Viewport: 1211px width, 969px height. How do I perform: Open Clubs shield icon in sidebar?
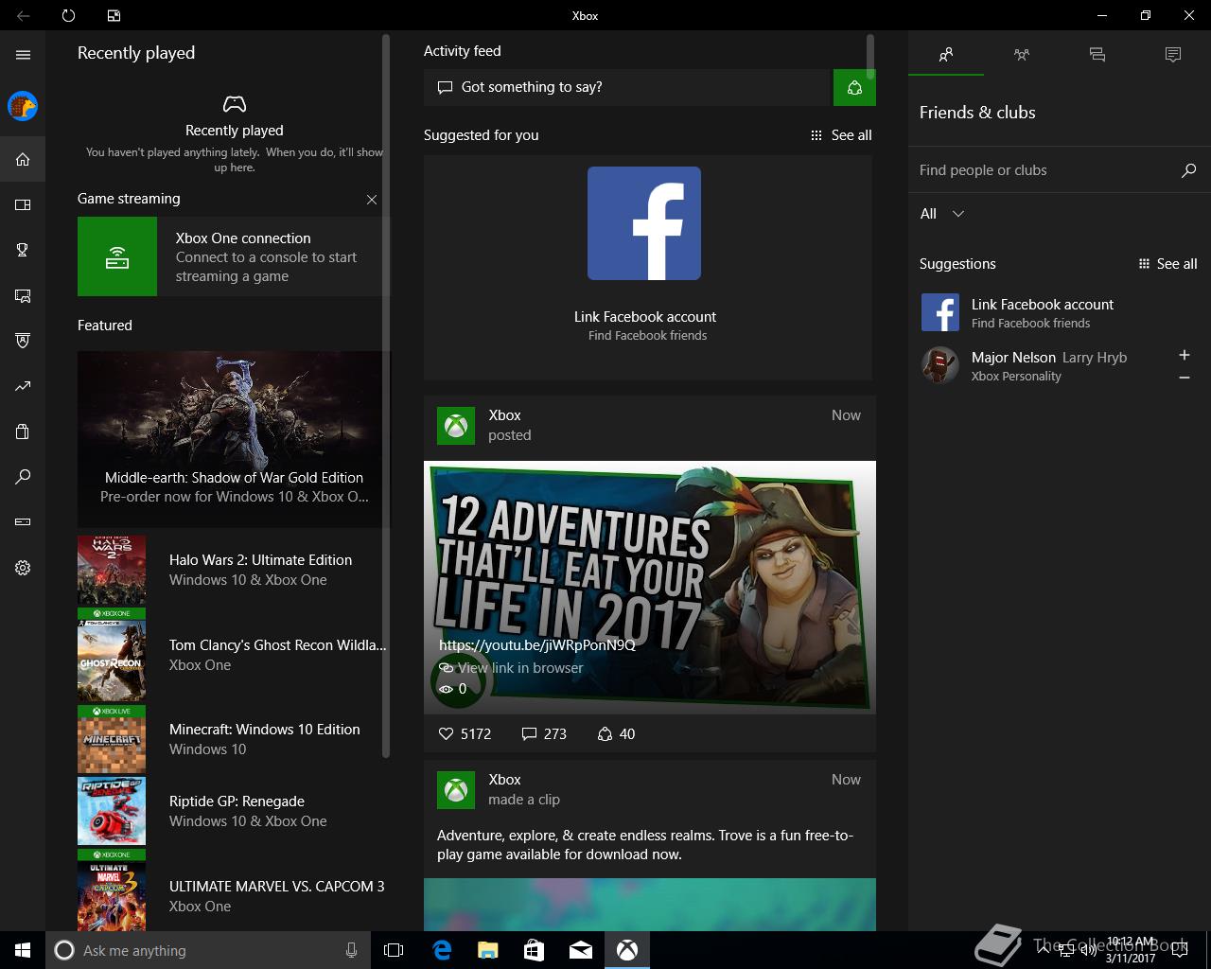pos(23,341)
